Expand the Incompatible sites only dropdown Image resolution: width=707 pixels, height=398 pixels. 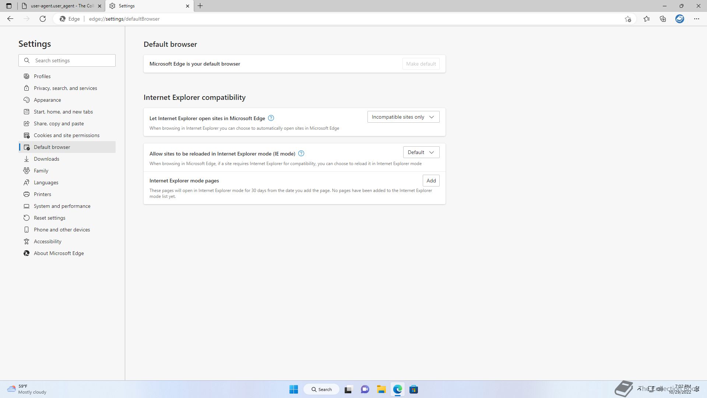pyautogui.click(x=403, y=117)
